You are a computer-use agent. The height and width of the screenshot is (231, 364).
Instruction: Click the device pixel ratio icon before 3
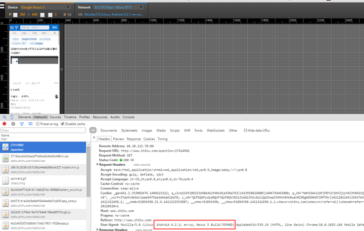(50, 15)
